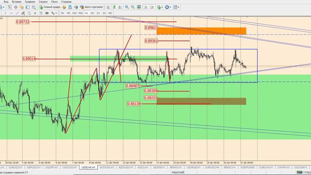Switch timeframe to H4
Screen dimensions: 311x175
pos(92,13)
